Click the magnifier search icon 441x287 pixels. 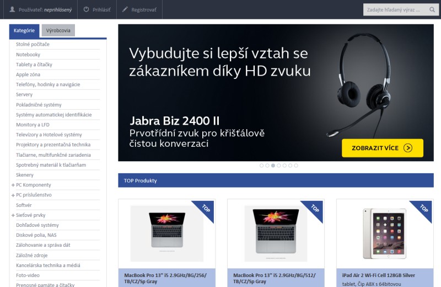[432, 9]
